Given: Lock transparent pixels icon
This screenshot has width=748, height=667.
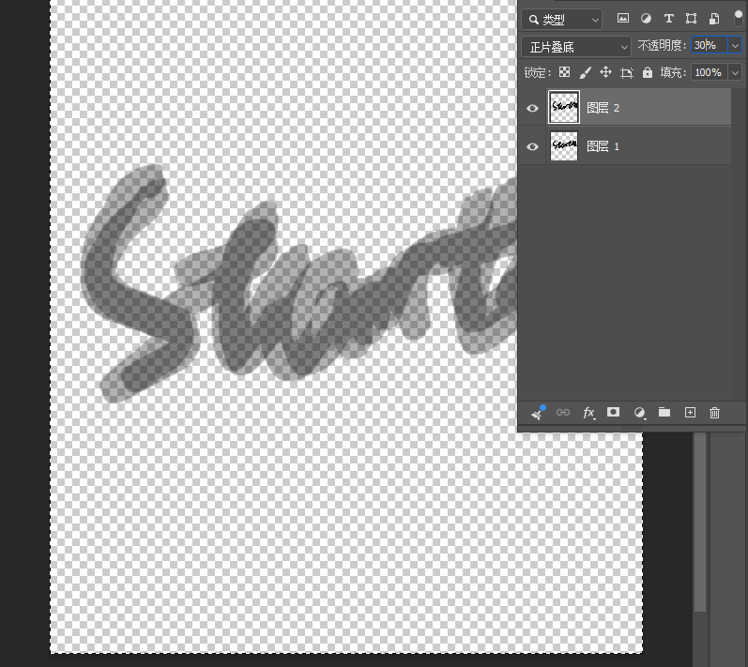Looking at the screenshot, I should click(x=564, y=72).
